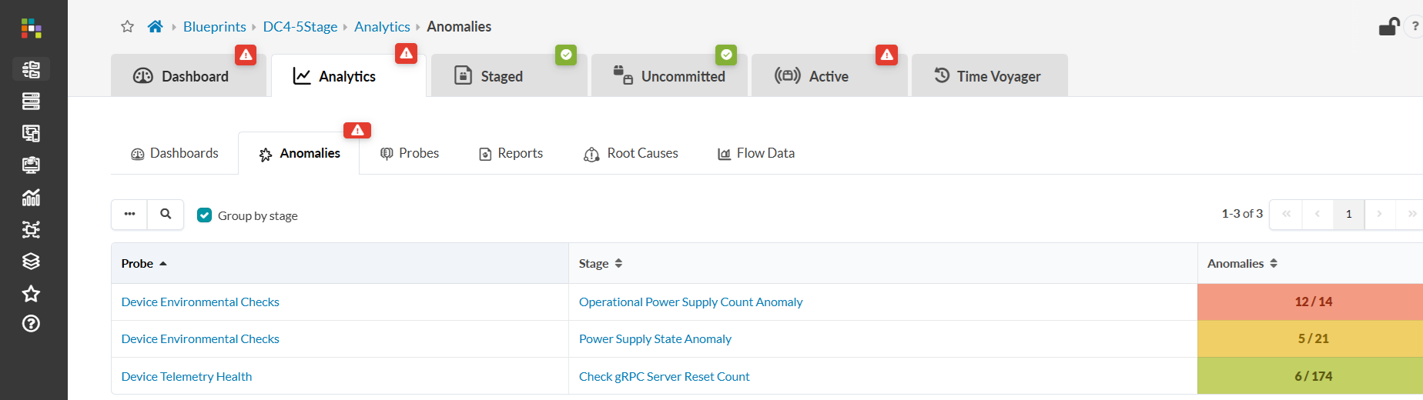The width and height of the screenshot is (1423, 400).
Task: Open Check gRPC Server Reset Count stage
Action: pyautogui.click(x=665, y=377)
